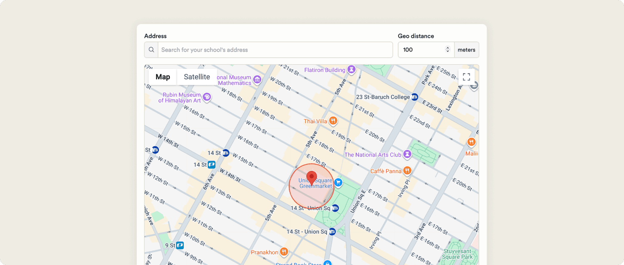Open the Museum of Mathematics marker icon

click(x=257, y=79)
